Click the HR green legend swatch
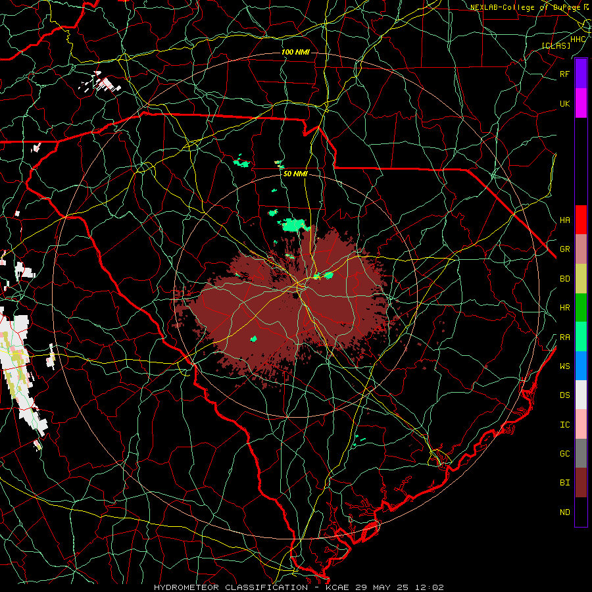Viewport: 592px width, 592px height. 581,308
